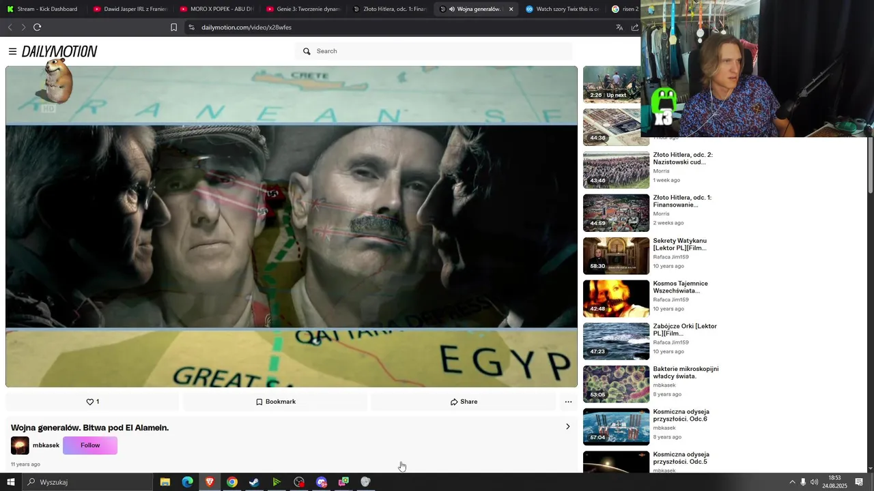Go forward in browser history
Screen dimensions: 874x491
click(x=23, y=27)
